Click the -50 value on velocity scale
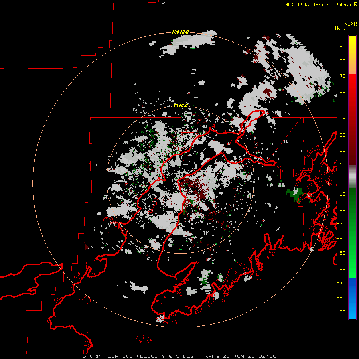The image size is (359, 359). pos(341,253)
